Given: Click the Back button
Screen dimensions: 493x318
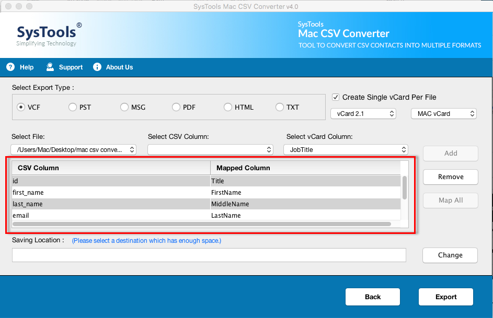Looking at the screenshot, I should pos(373,297).
